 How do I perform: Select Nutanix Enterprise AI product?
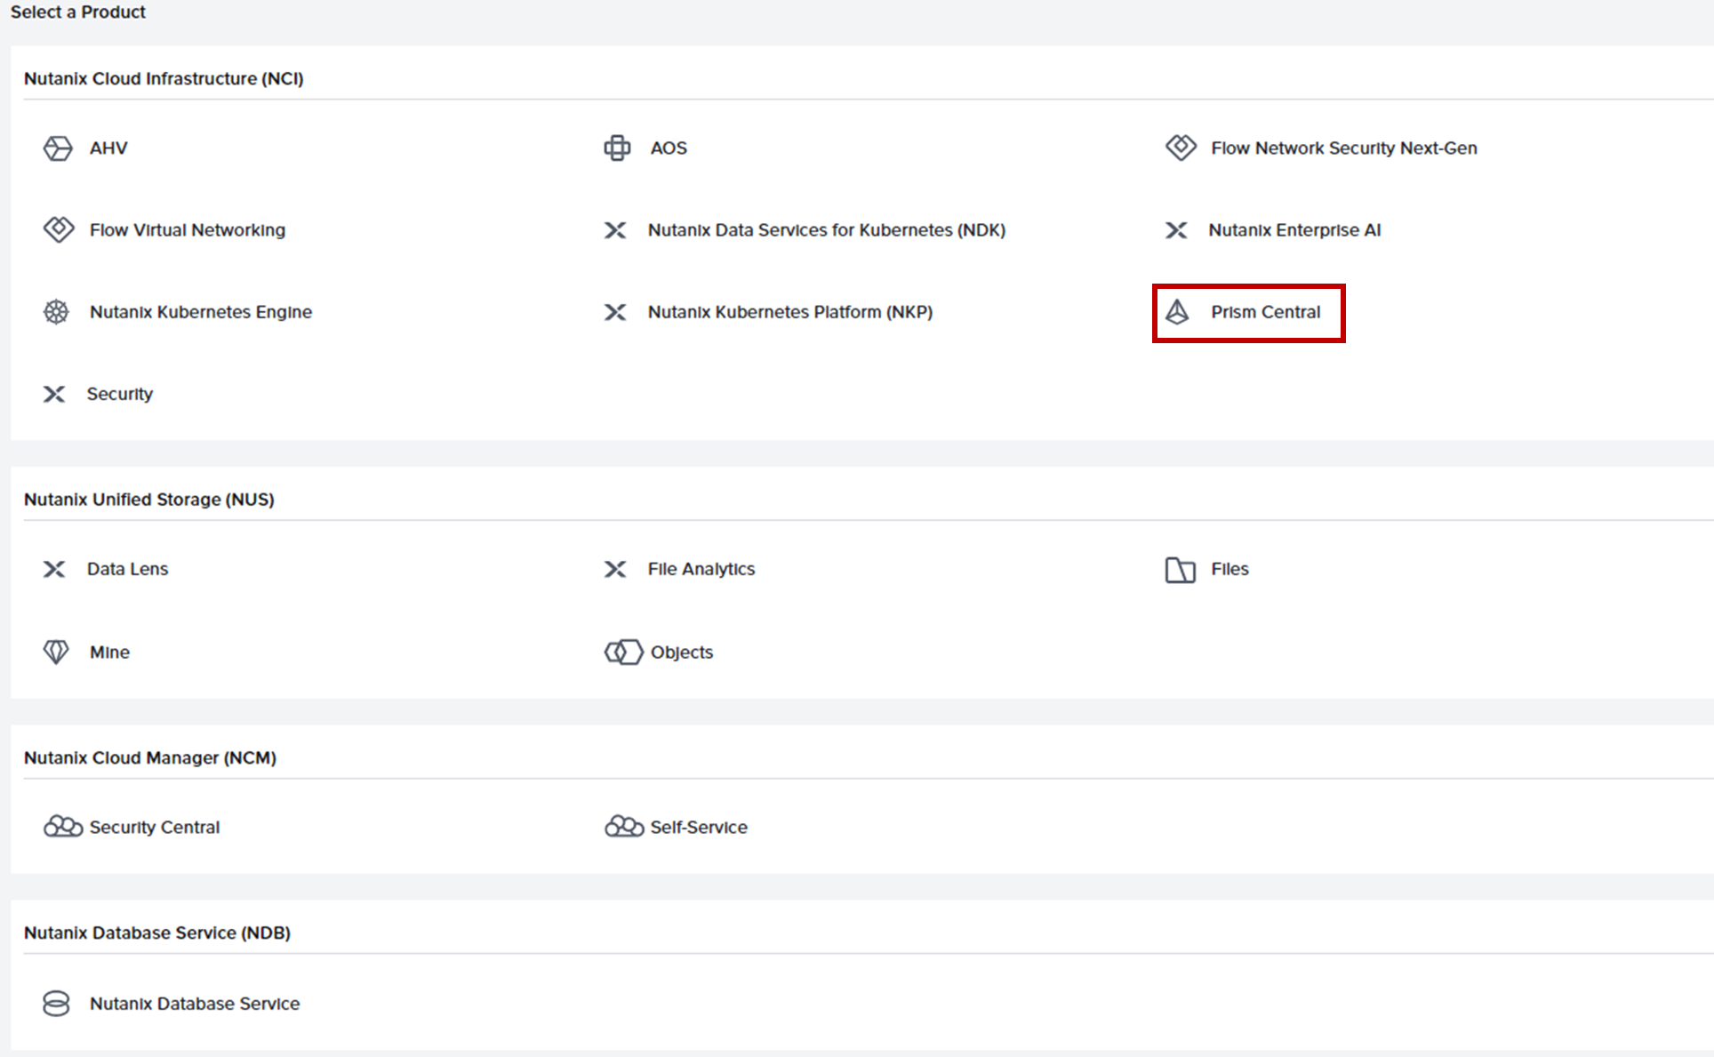coord(1294,230)
